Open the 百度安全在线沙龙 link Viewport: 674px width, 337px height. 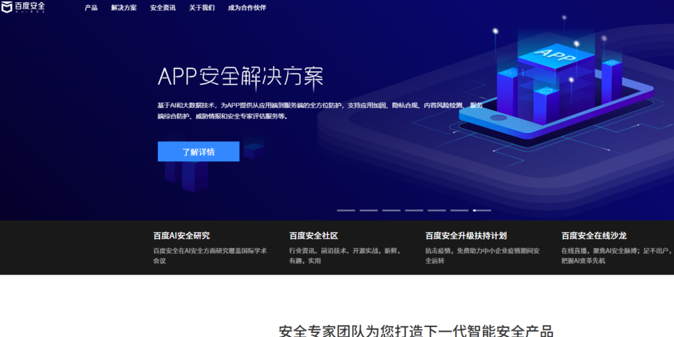point(594,236)
